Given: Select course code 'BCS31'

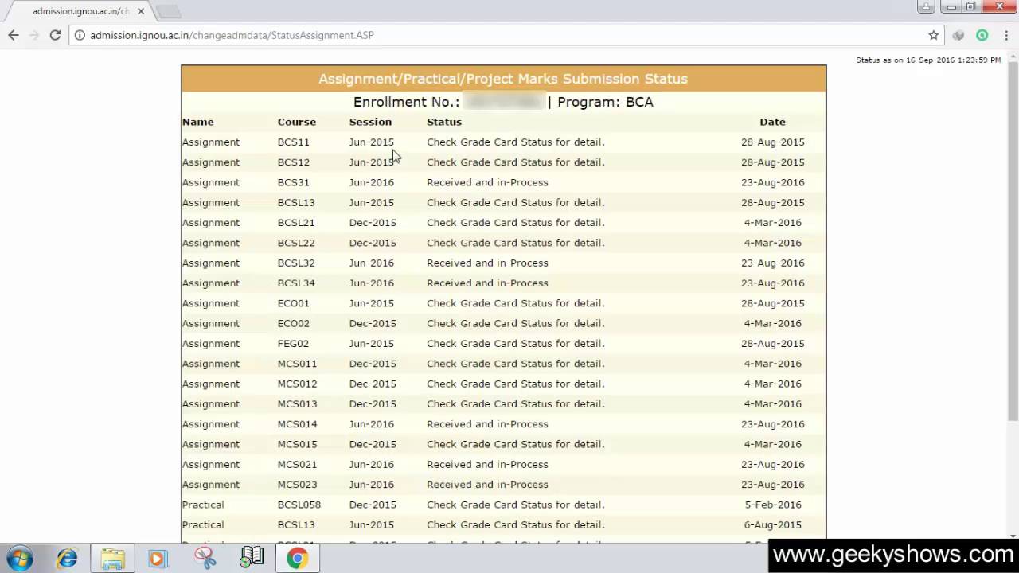Looking at the screenshot, I should [294, 182].
